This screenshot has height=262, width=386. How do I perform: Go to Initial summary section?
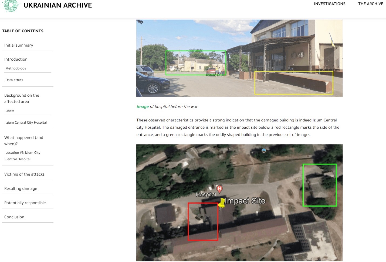click(x=19, y=45)
